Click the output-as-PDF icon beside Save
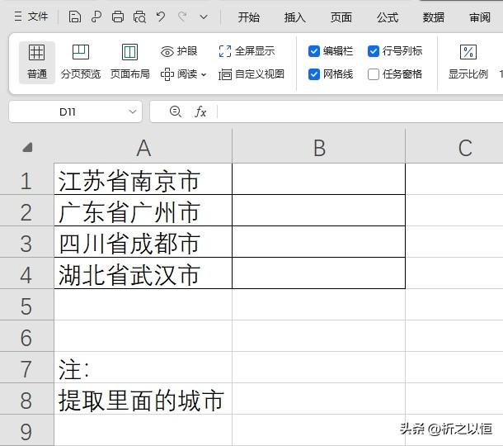Screen dimensions: 503x446 96,17
